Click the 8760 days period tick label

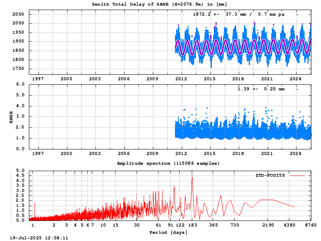pyautogui.click(x=311, y=225)
